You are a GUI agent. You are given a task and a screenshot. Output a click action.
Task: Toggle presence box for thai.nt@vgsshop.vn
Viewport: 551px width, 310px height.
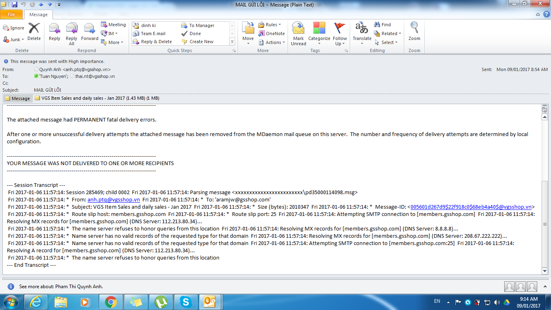pyautogui.click(x=72, y=76)
